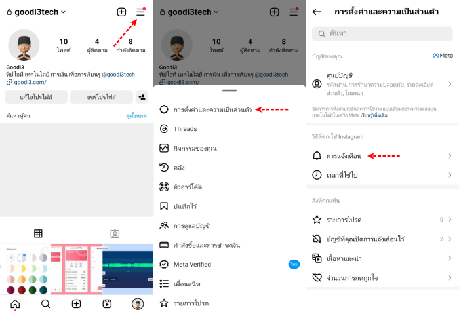This screenshot has width=459, height=312.
Task: Select the posts grid tab
Action: [38, 233]
